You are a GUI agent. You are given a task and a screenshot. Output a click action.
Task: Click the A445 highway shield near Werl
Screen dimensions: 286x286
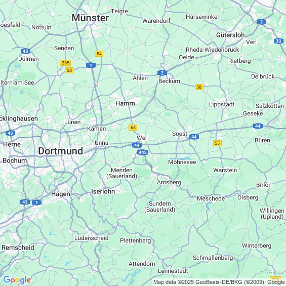point(142,152)
